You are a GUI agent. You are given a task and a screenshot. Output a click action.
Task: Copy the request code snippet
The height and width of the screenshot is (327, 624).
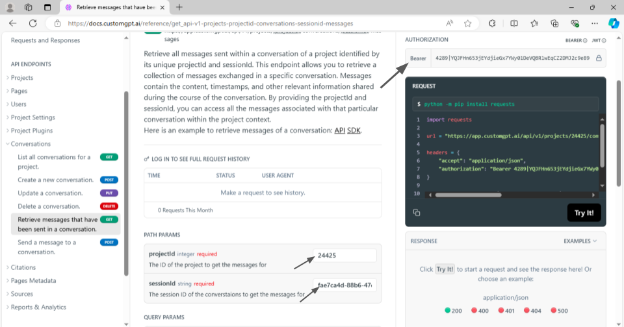tap(417, 213)
